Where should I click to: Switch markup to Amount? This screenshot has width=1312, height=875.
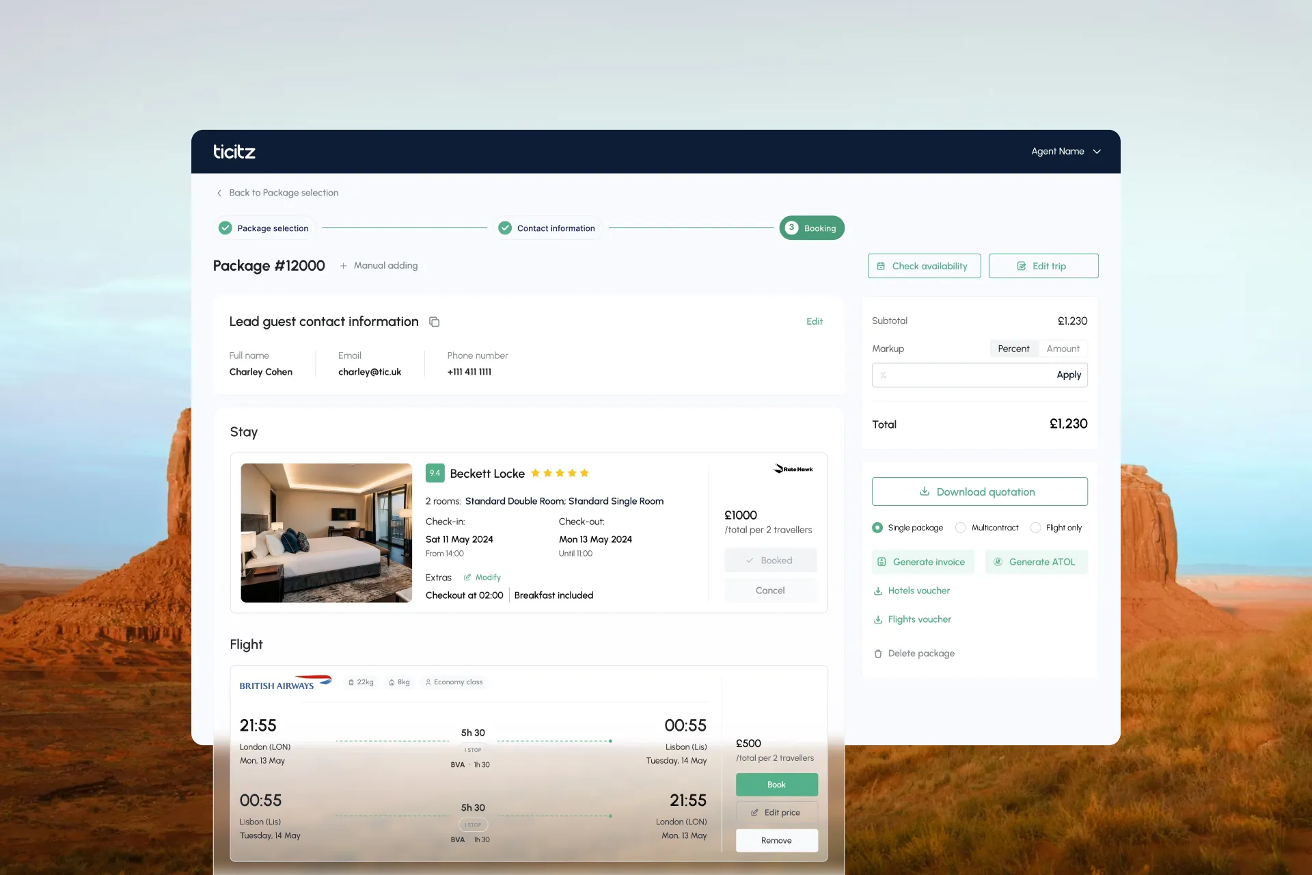[1063, 349]
